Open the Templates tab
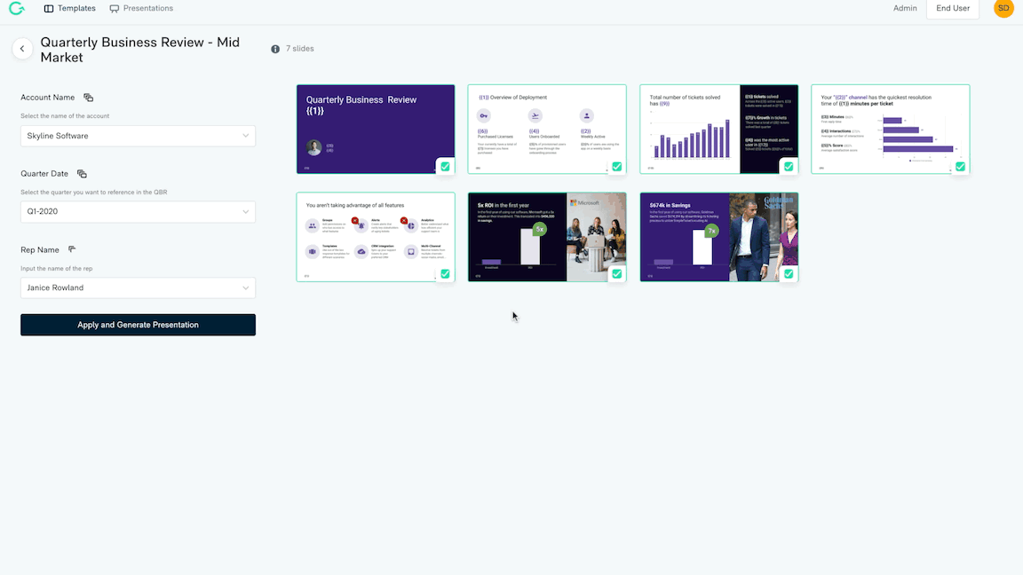 (x=70, y=9)
